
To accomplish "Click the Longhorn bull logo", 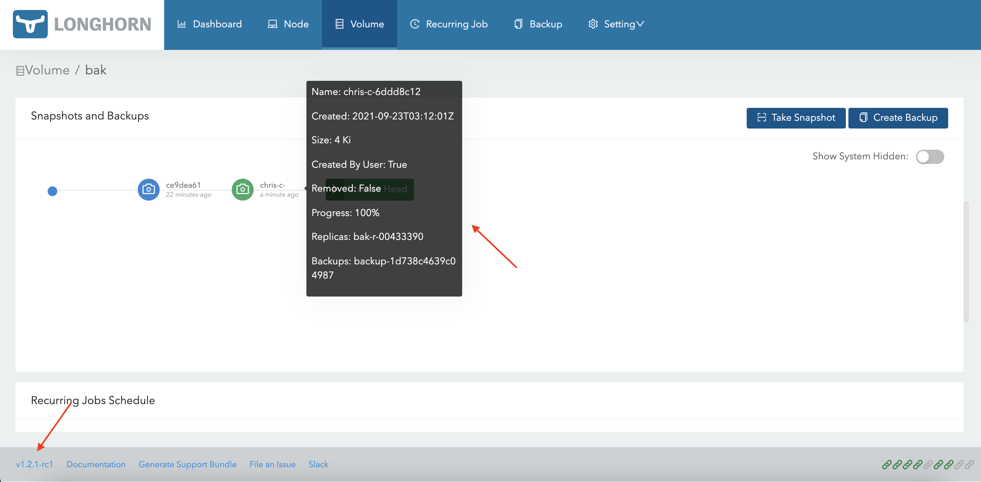I will point(31,24).
